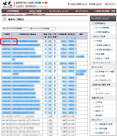The height and width of the screenshot is (136, 117).
Task: Open ご登録内容の確認・変更 in top navigation
Action: [105, 11]
